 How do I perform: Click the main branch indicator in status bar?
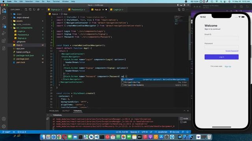(6, 132)
